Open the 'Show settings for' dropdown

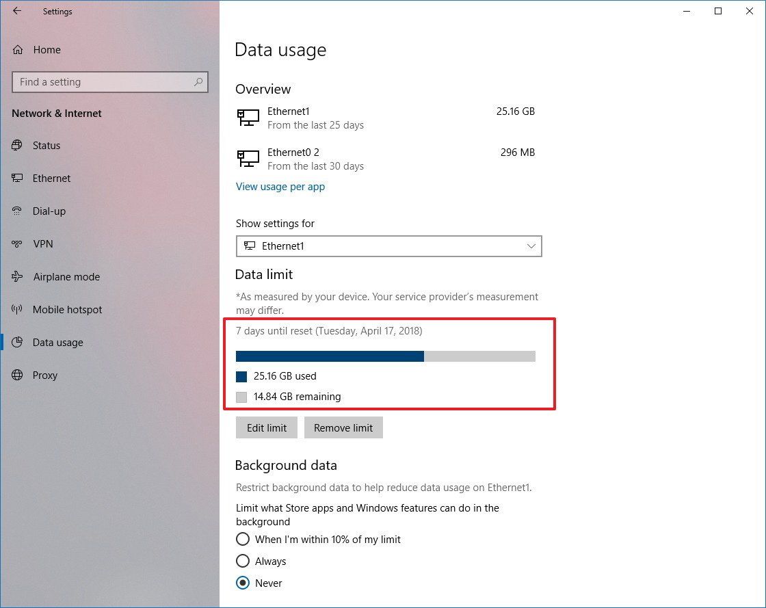tap(388, 246)
